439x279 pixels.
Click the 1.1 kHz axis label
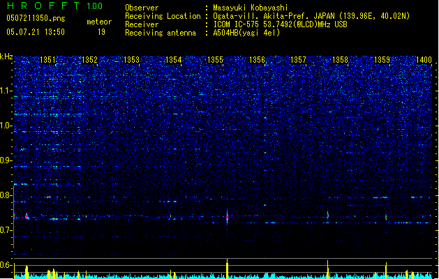coord(6,91)
